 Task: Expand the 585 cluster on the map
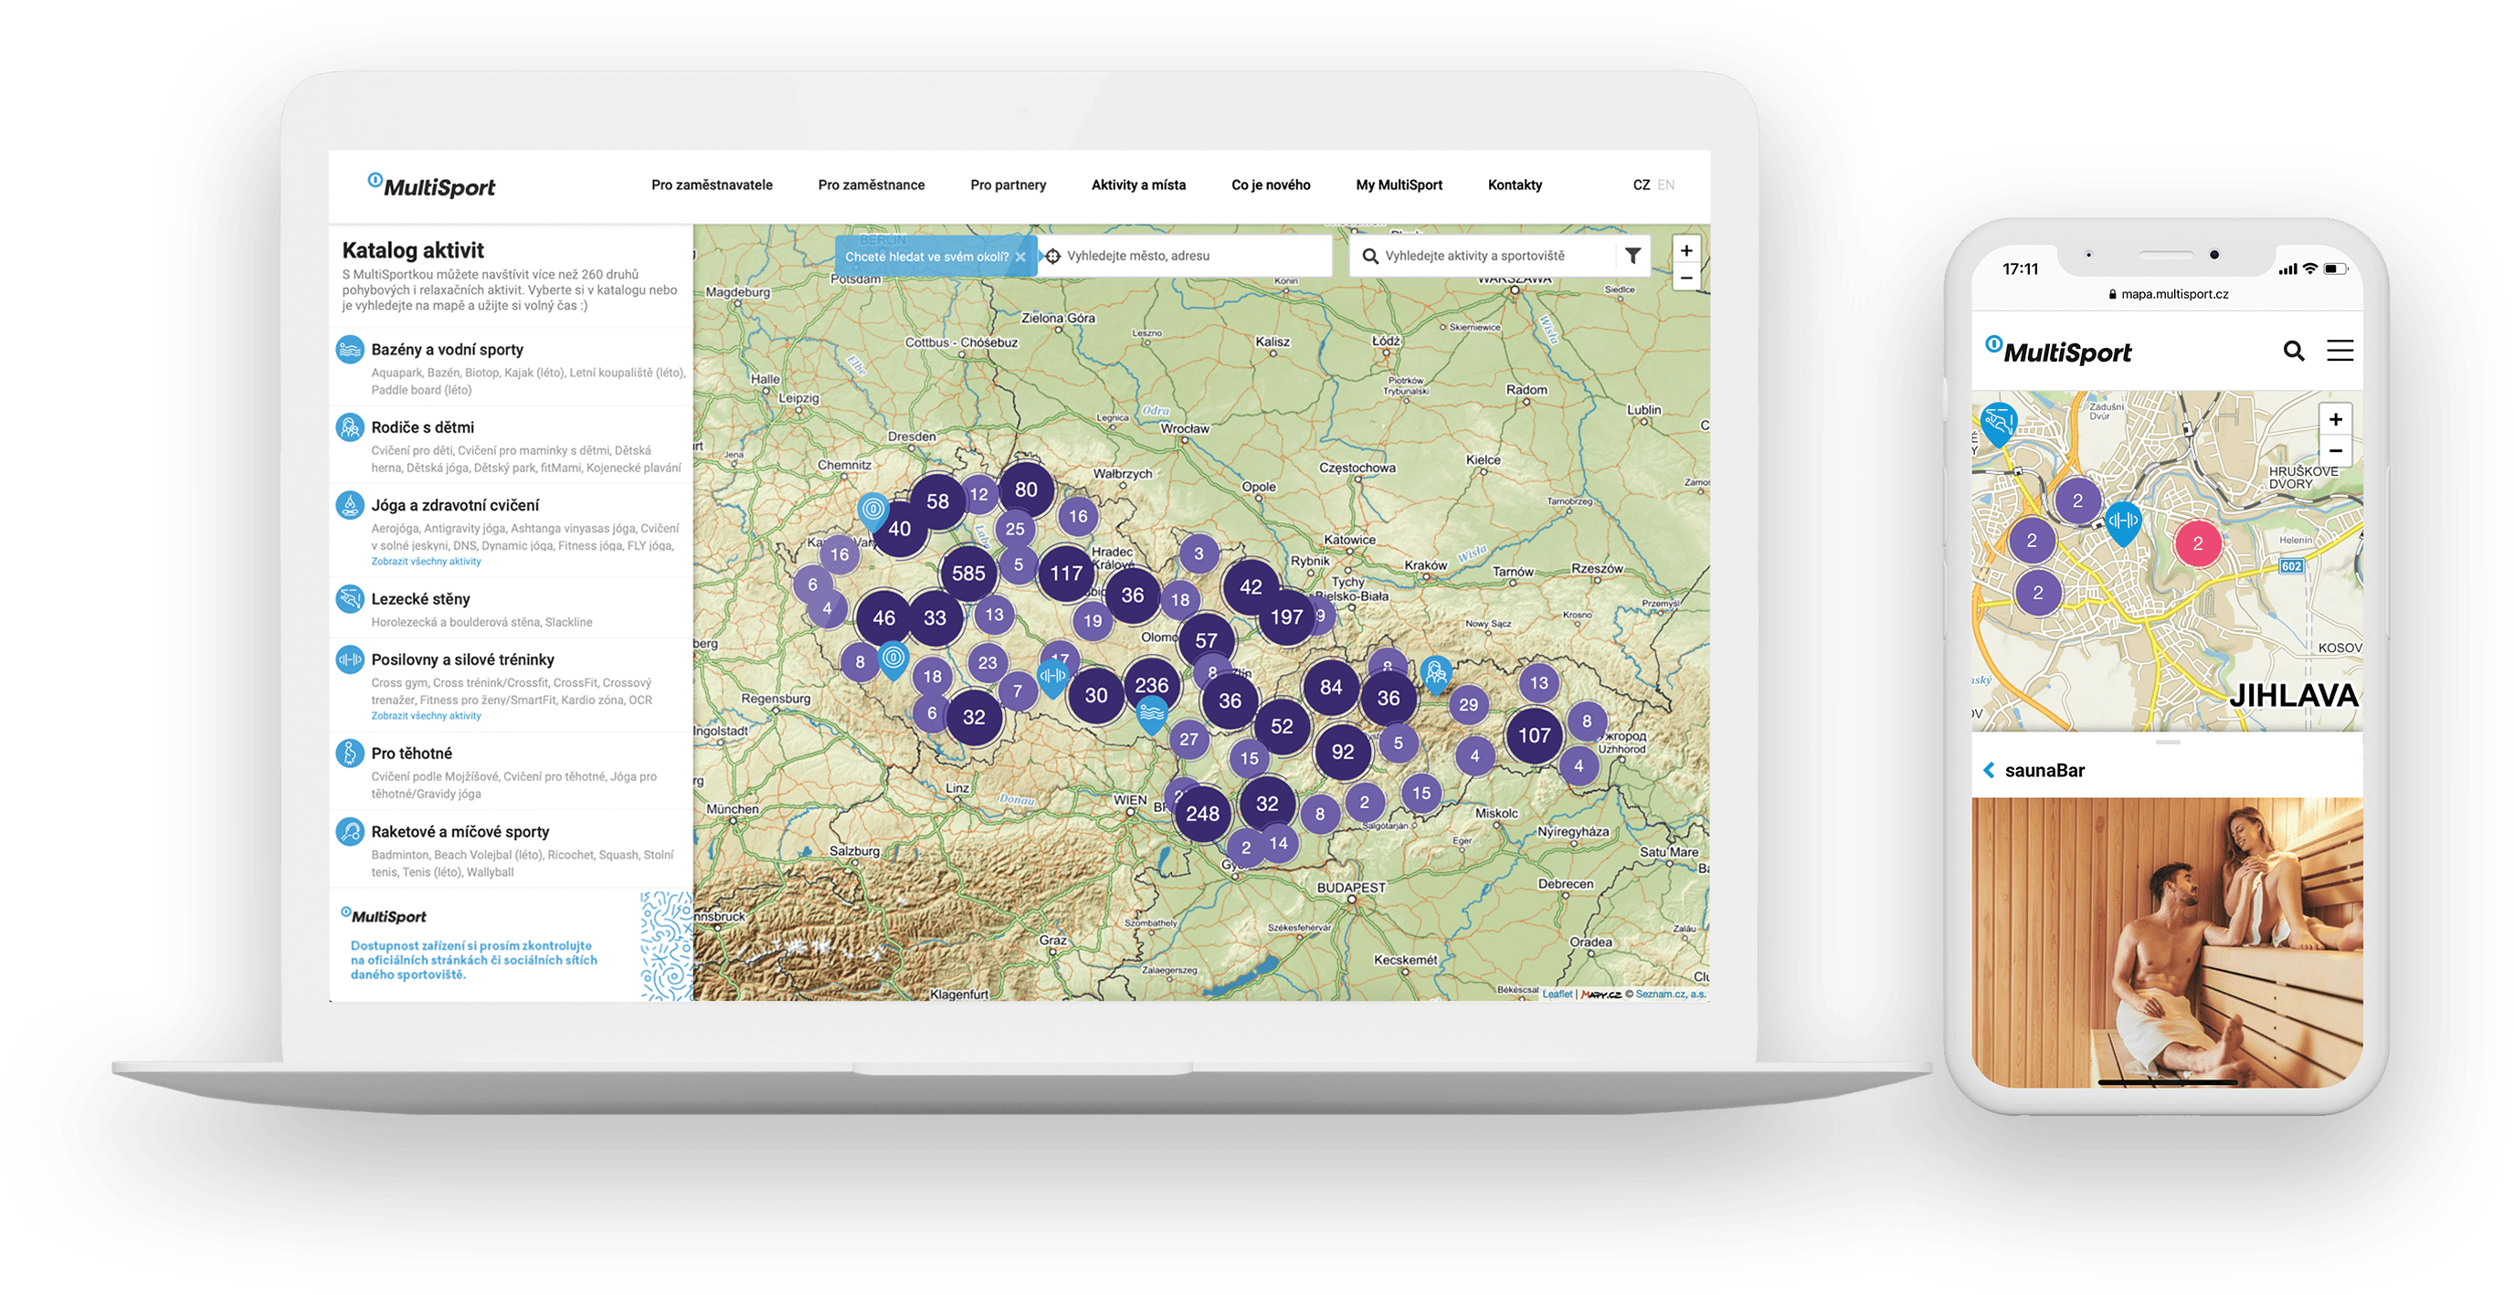968,573
